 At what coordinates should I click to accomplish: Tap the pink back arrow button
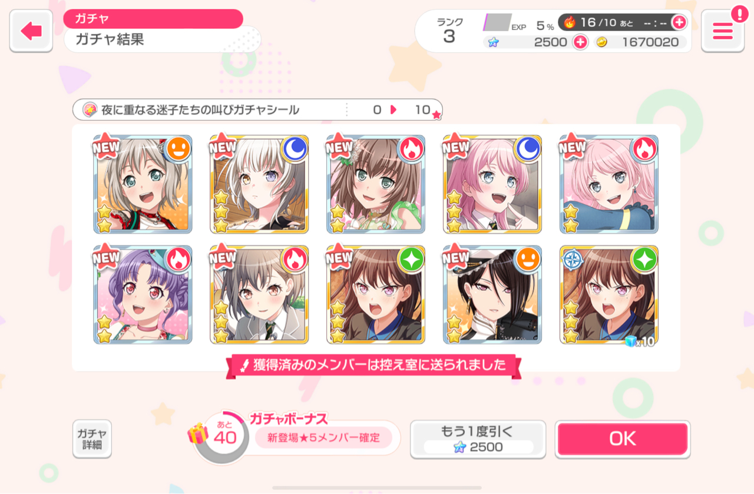click(x=31, y=31)
